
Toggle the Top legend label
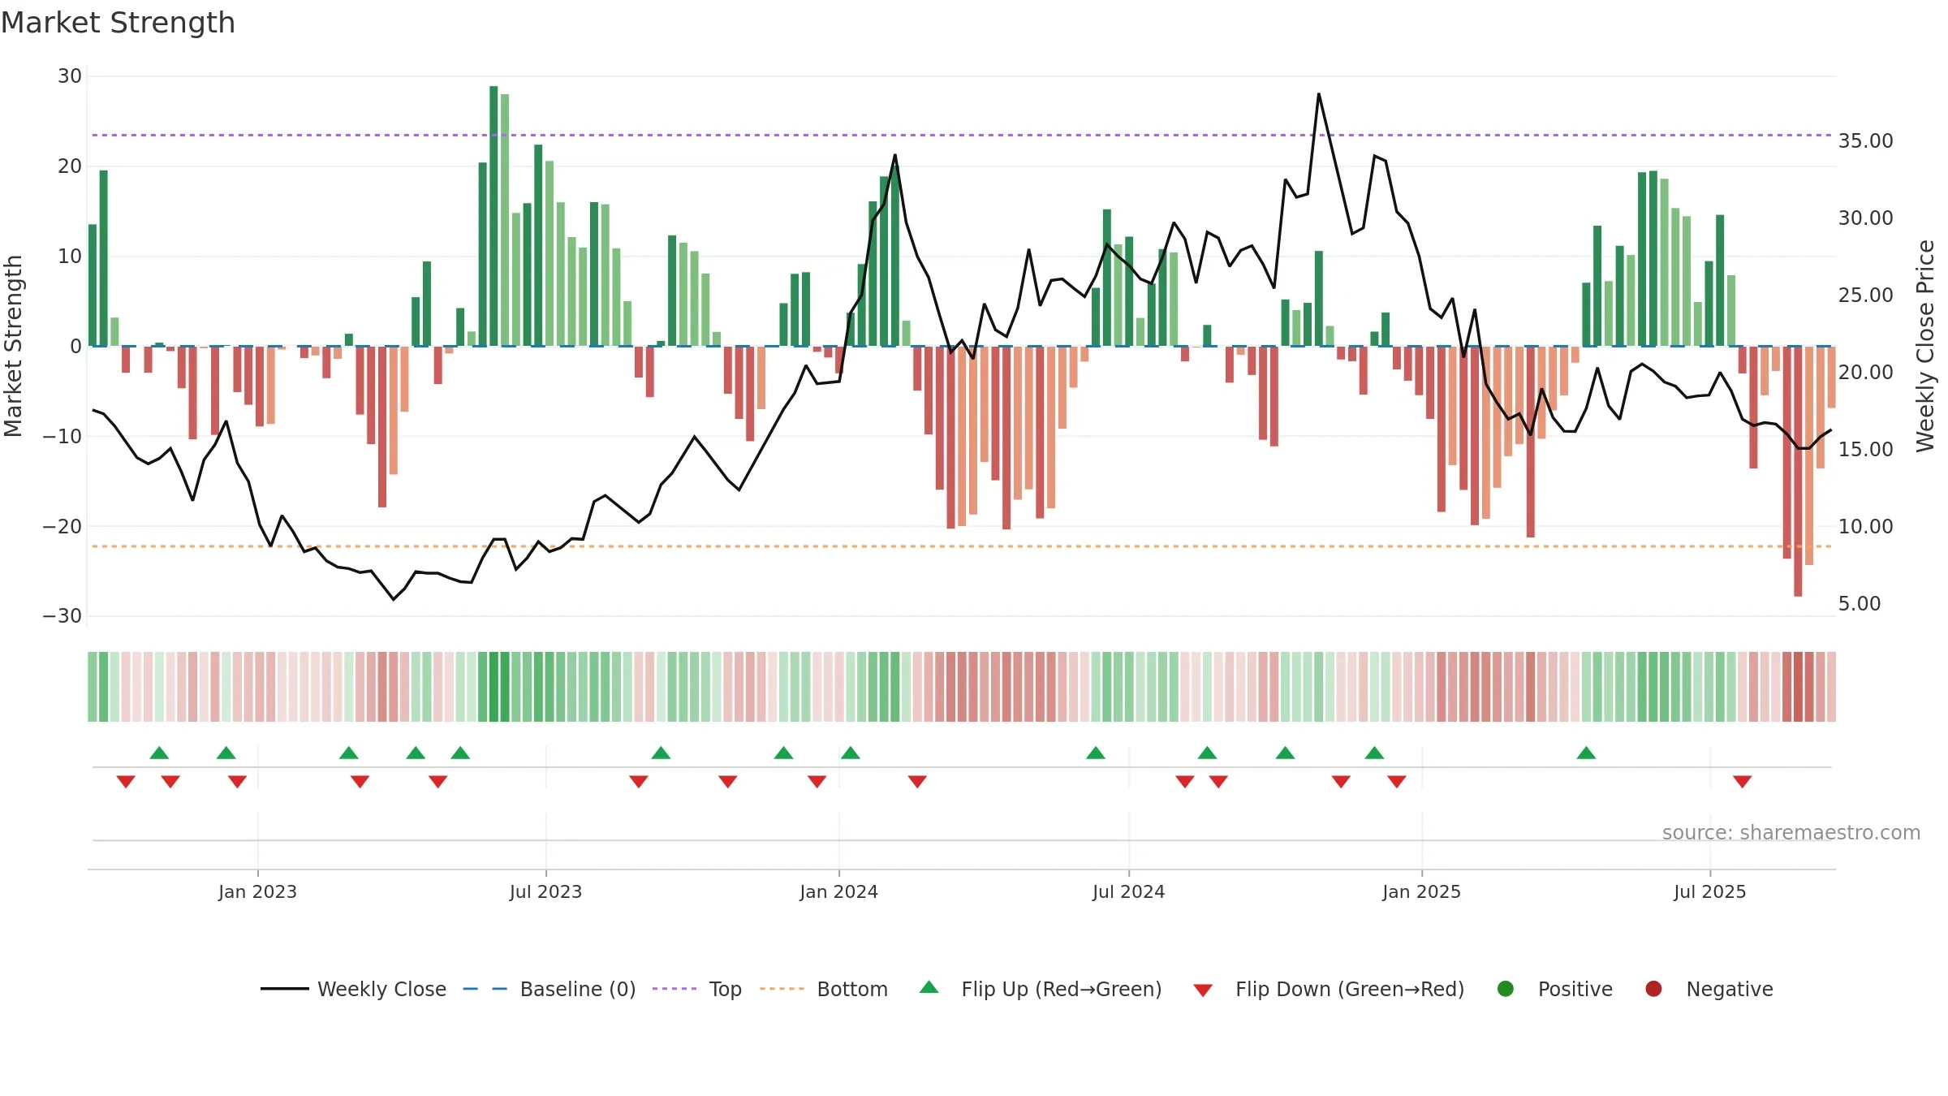[x=725, y=989]
